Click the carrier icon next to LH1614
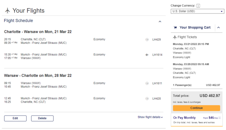Viewport: 226px width, 130px height. 147,55
